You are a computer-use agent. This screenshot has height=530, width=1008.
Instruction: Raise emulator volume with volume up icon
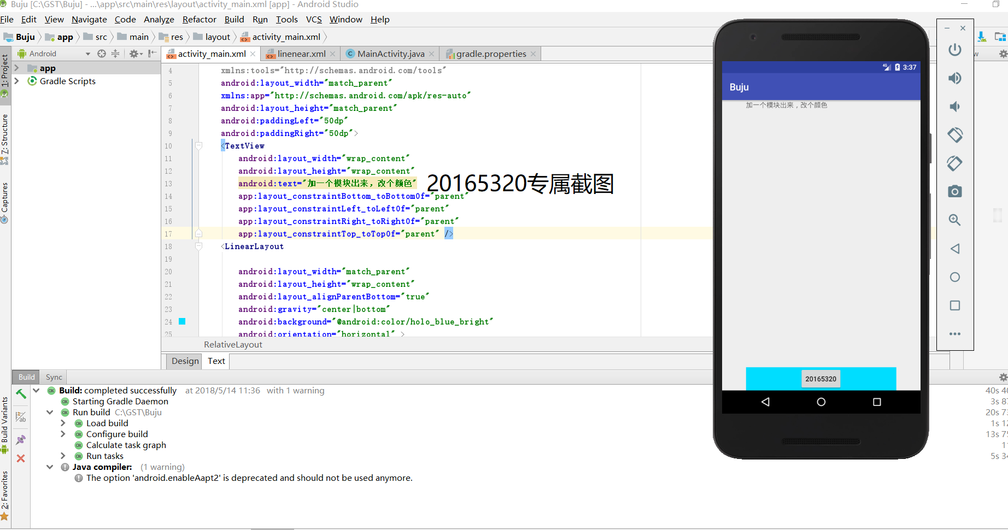click(x=954, y=78)
